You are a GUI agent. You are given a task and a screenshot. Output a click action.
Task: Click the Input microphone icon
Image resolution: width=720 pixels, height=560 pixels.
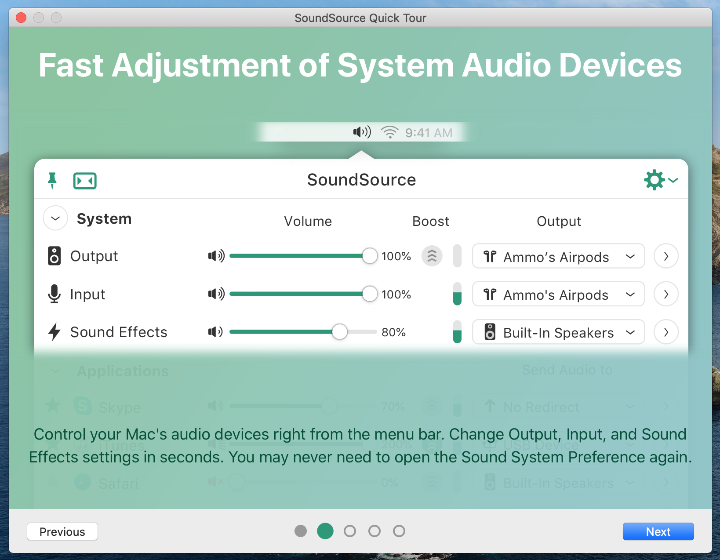[54, 294]
